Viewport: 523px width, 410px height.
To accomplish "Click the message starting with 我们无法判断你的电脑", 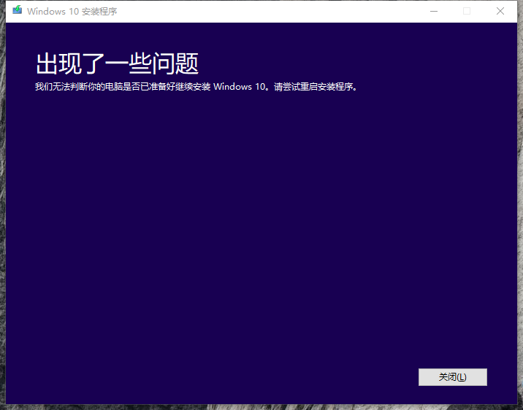I will pyautogui.click(x=196, y=87).
